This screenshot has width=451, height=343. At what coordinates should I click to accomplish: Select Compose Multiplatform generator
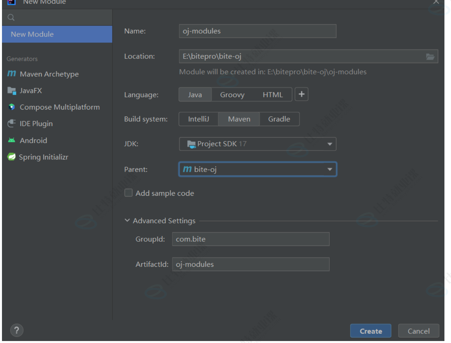57,107
